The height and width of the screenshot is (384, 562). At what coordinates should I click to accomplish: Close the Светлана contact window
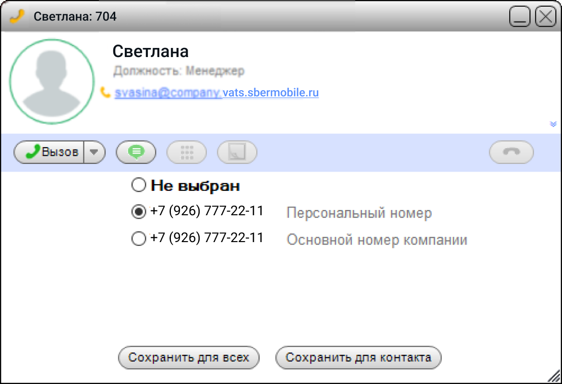pos(546,17)
